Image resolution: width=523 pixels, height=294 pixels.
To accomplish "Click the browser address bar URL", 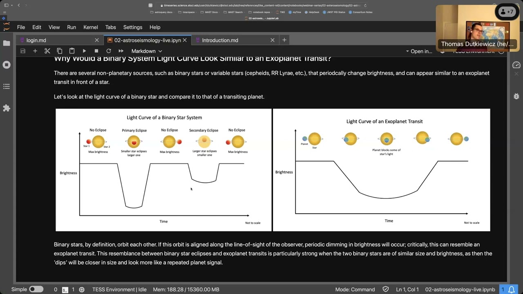I will point(261,5).
